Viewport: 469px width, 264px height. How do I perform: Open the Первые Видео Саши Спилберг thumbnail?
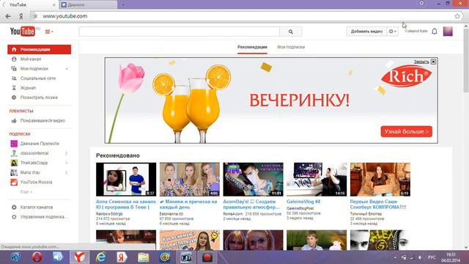click(x=380, y=179)
